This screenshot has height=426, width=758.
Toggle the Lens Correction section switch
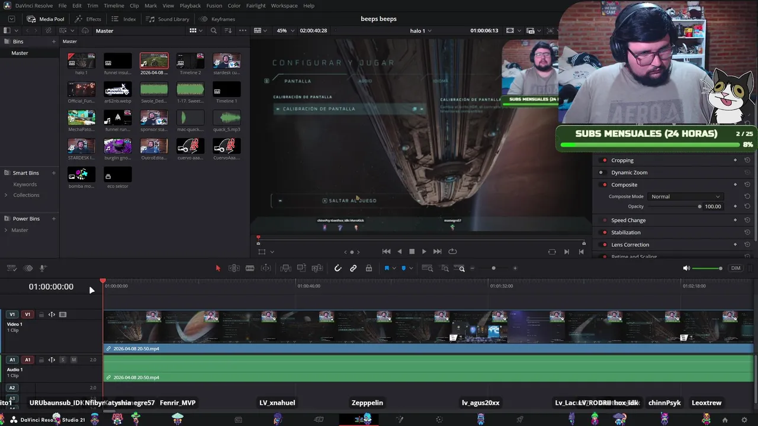pyautogui.click(x=604, y=244)
